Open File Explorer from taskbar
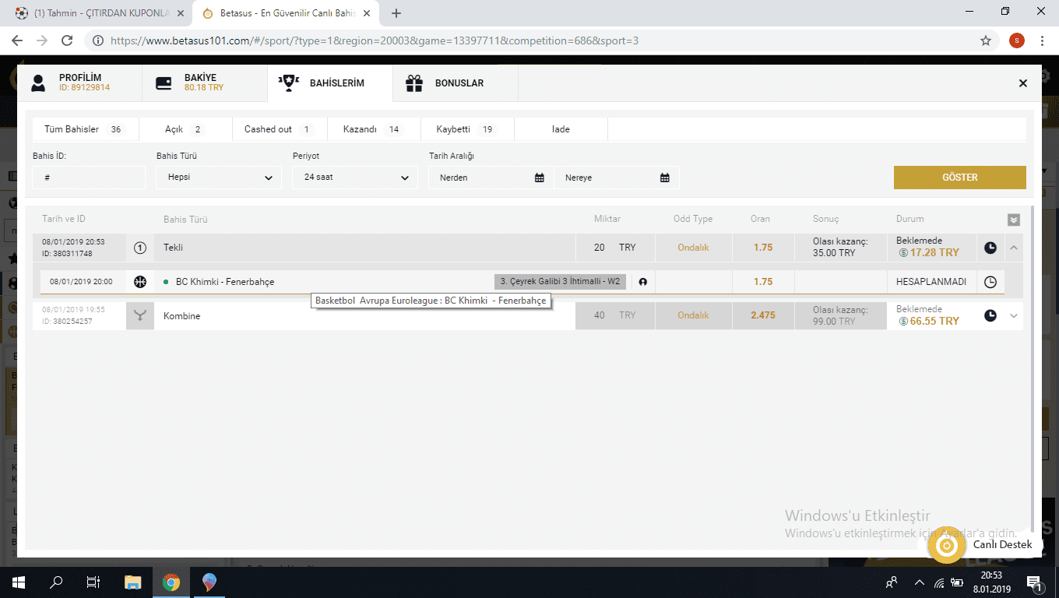 tap(133, 582)
